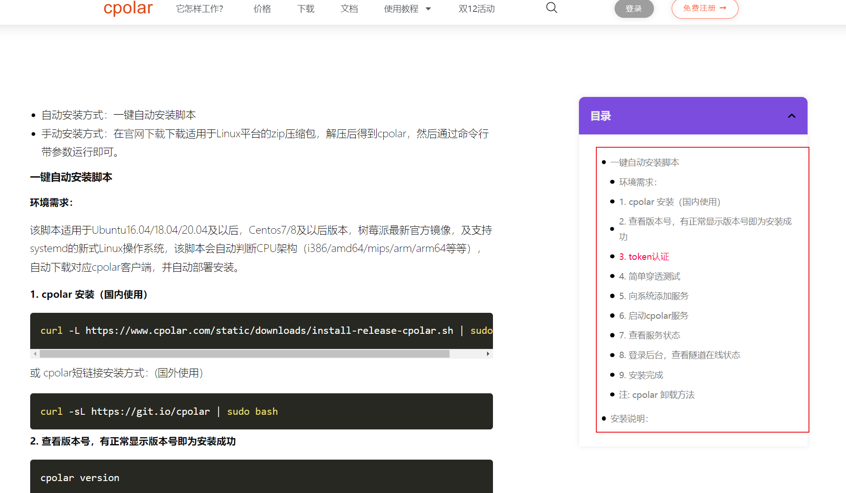Go to the 价格 page
The width and height of the screenshot is (846, 493).
click(262, 9)
